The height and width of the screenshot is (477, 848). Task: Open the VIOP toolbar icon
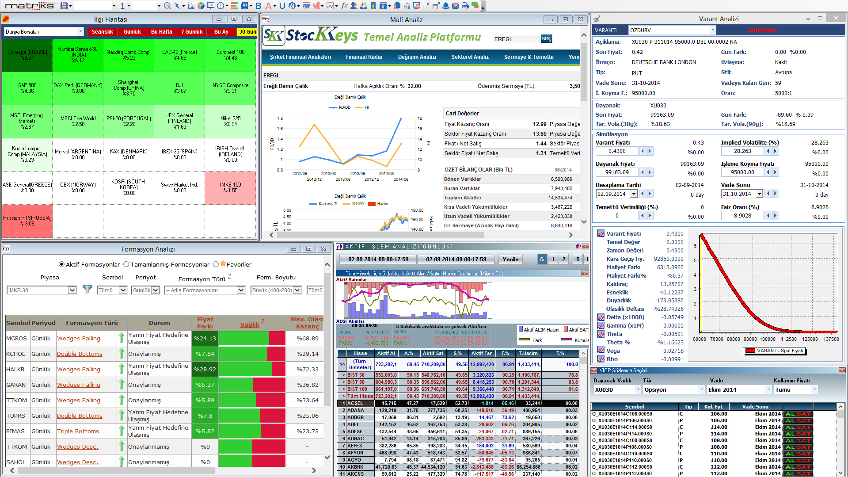point(306,6)
